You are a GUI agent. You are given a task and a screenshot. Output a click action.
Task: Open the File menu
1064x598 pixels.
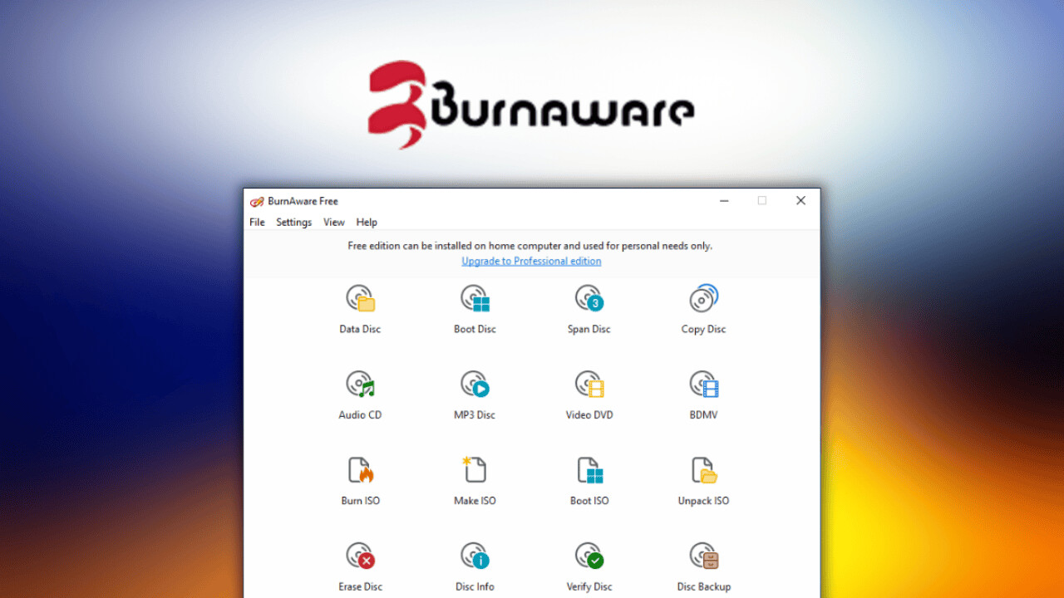point(257,223)
